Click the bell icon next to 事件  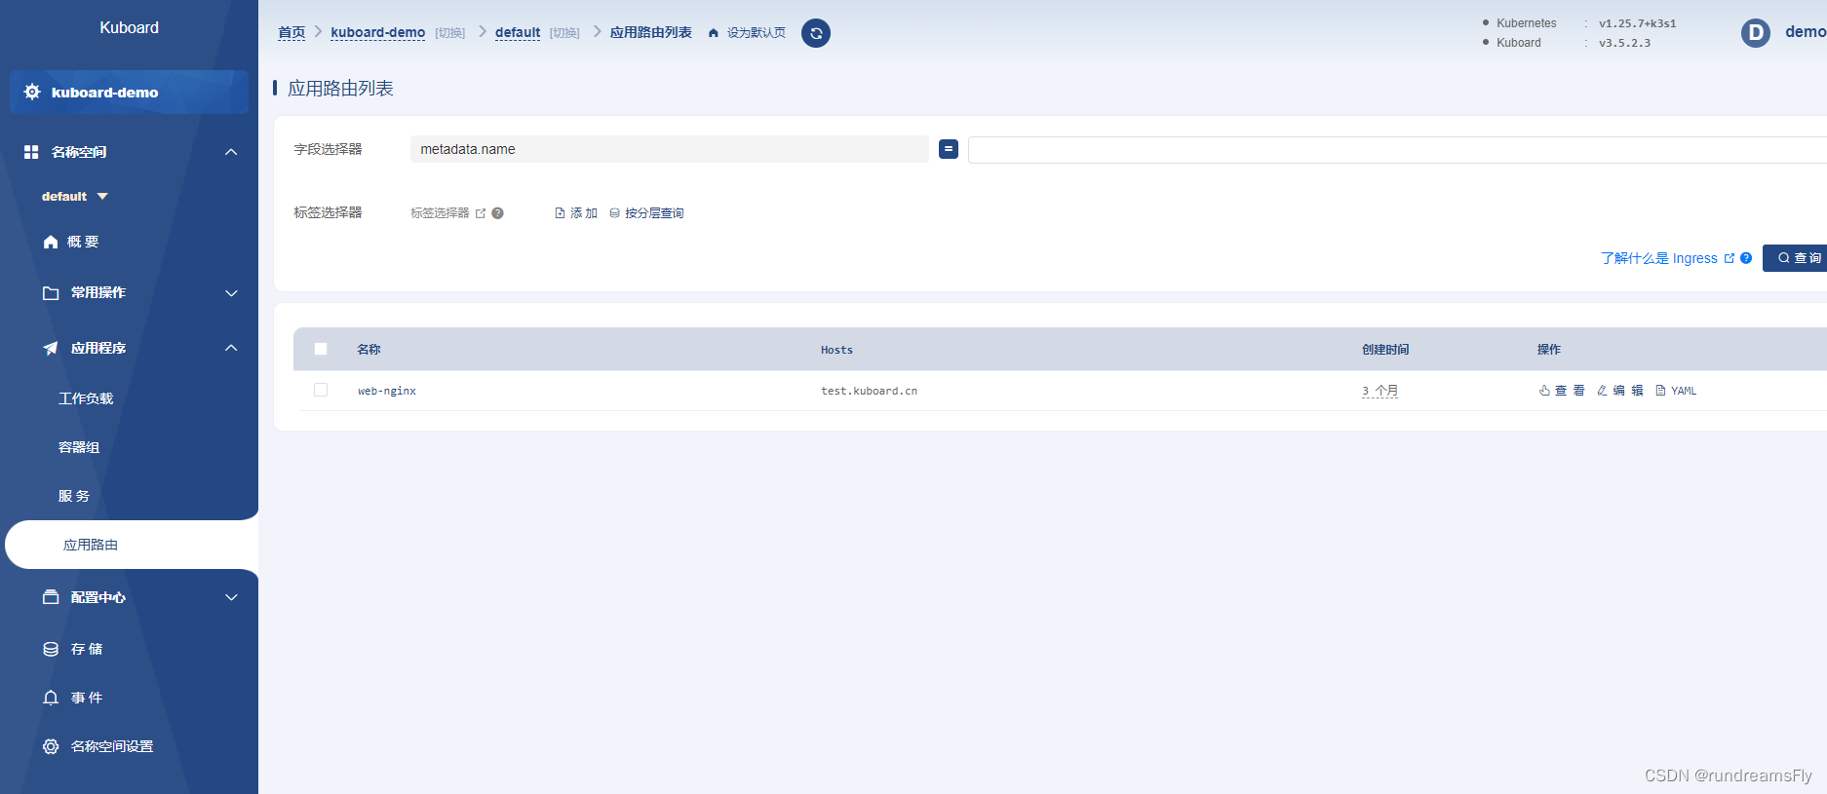click(51, 698)
